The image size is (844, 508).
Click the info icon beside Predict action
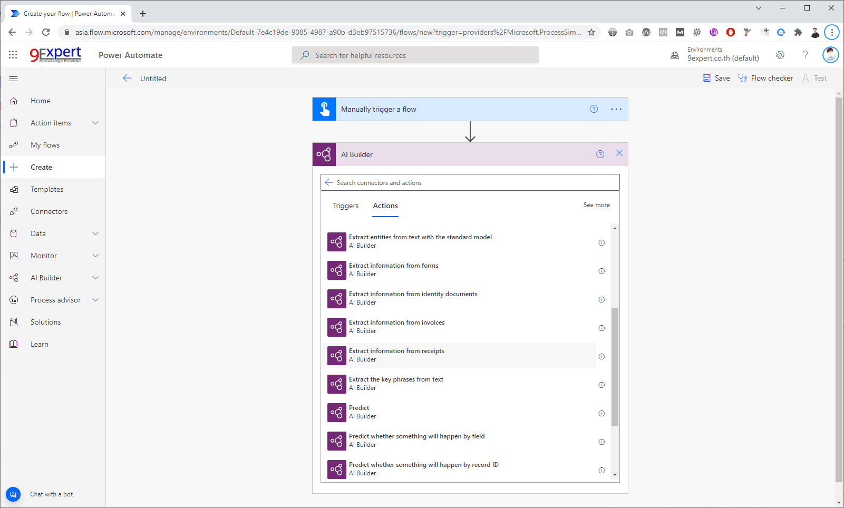[x=602, y=413]
